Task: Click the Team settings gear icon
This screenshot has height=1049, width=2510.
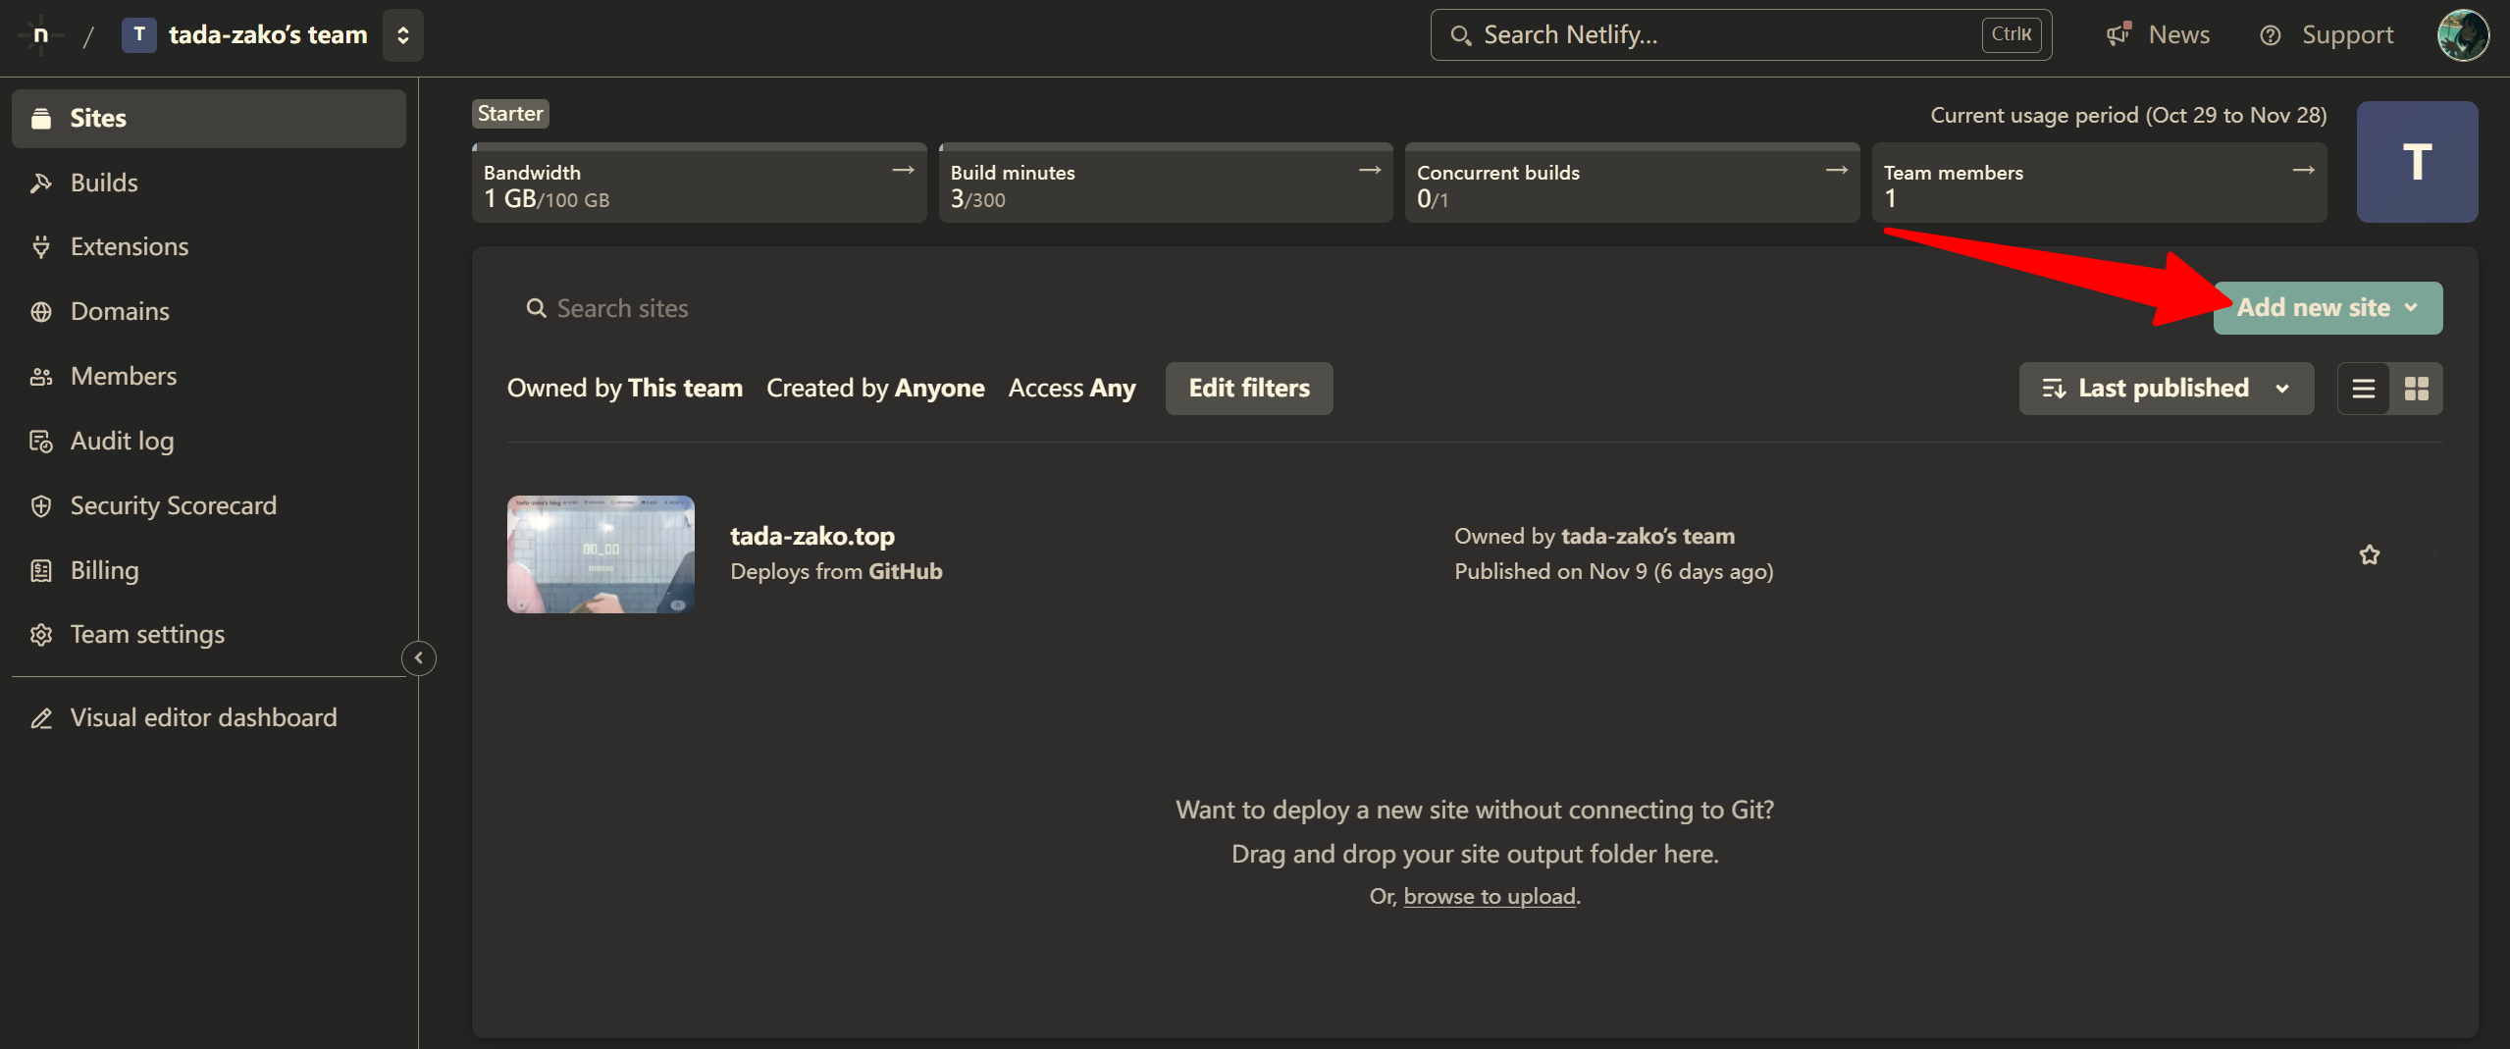Action: [x=40, y=635]
